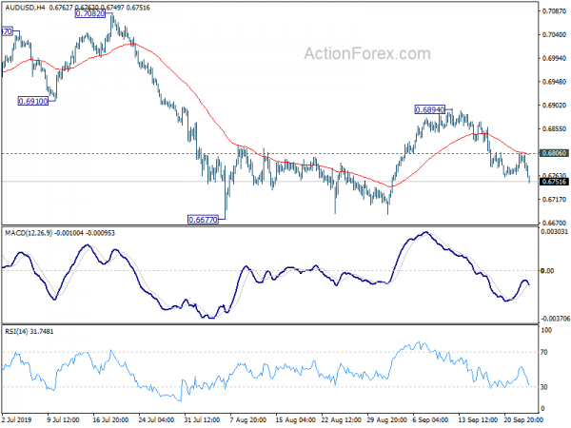The image size is (571, 428).
Task: Click the 16 Jul 20:00 time label
Action: 110,419
